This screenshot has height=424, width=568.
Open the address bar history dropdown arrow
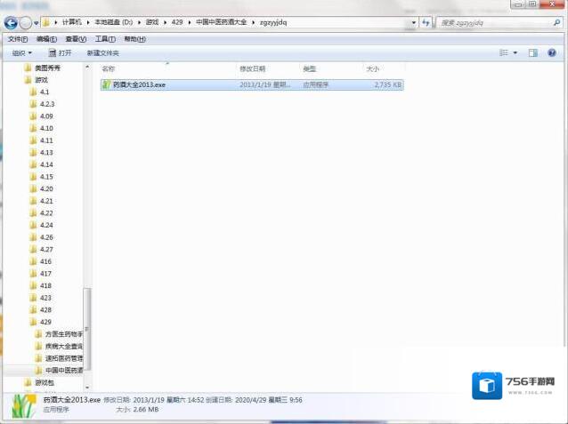[x=416, y=22]
